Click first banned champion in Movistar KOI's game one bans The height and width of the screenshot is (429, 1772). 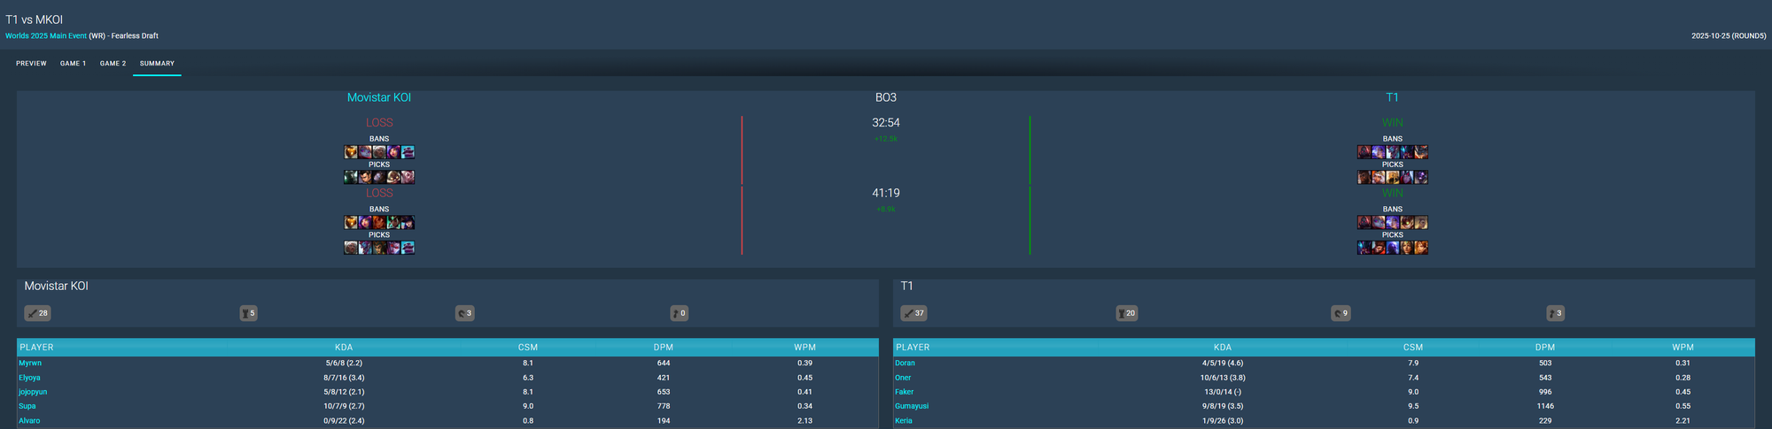tap(351, 152)
